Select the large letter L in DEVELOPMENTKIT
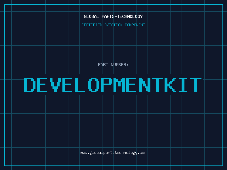 (81, 85)
